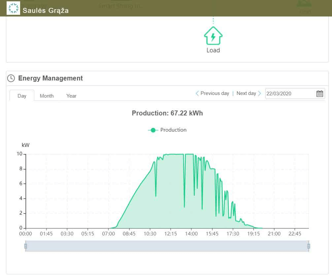Switch to the Year tab

pos(71,96)
